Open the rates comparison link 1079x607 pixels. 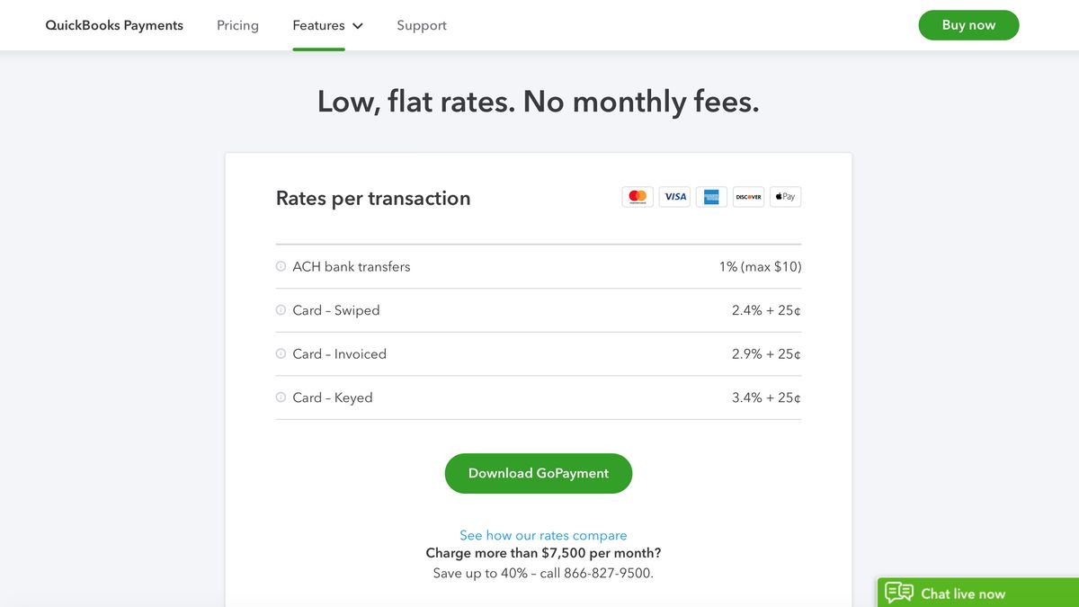[x=543, y=534]
